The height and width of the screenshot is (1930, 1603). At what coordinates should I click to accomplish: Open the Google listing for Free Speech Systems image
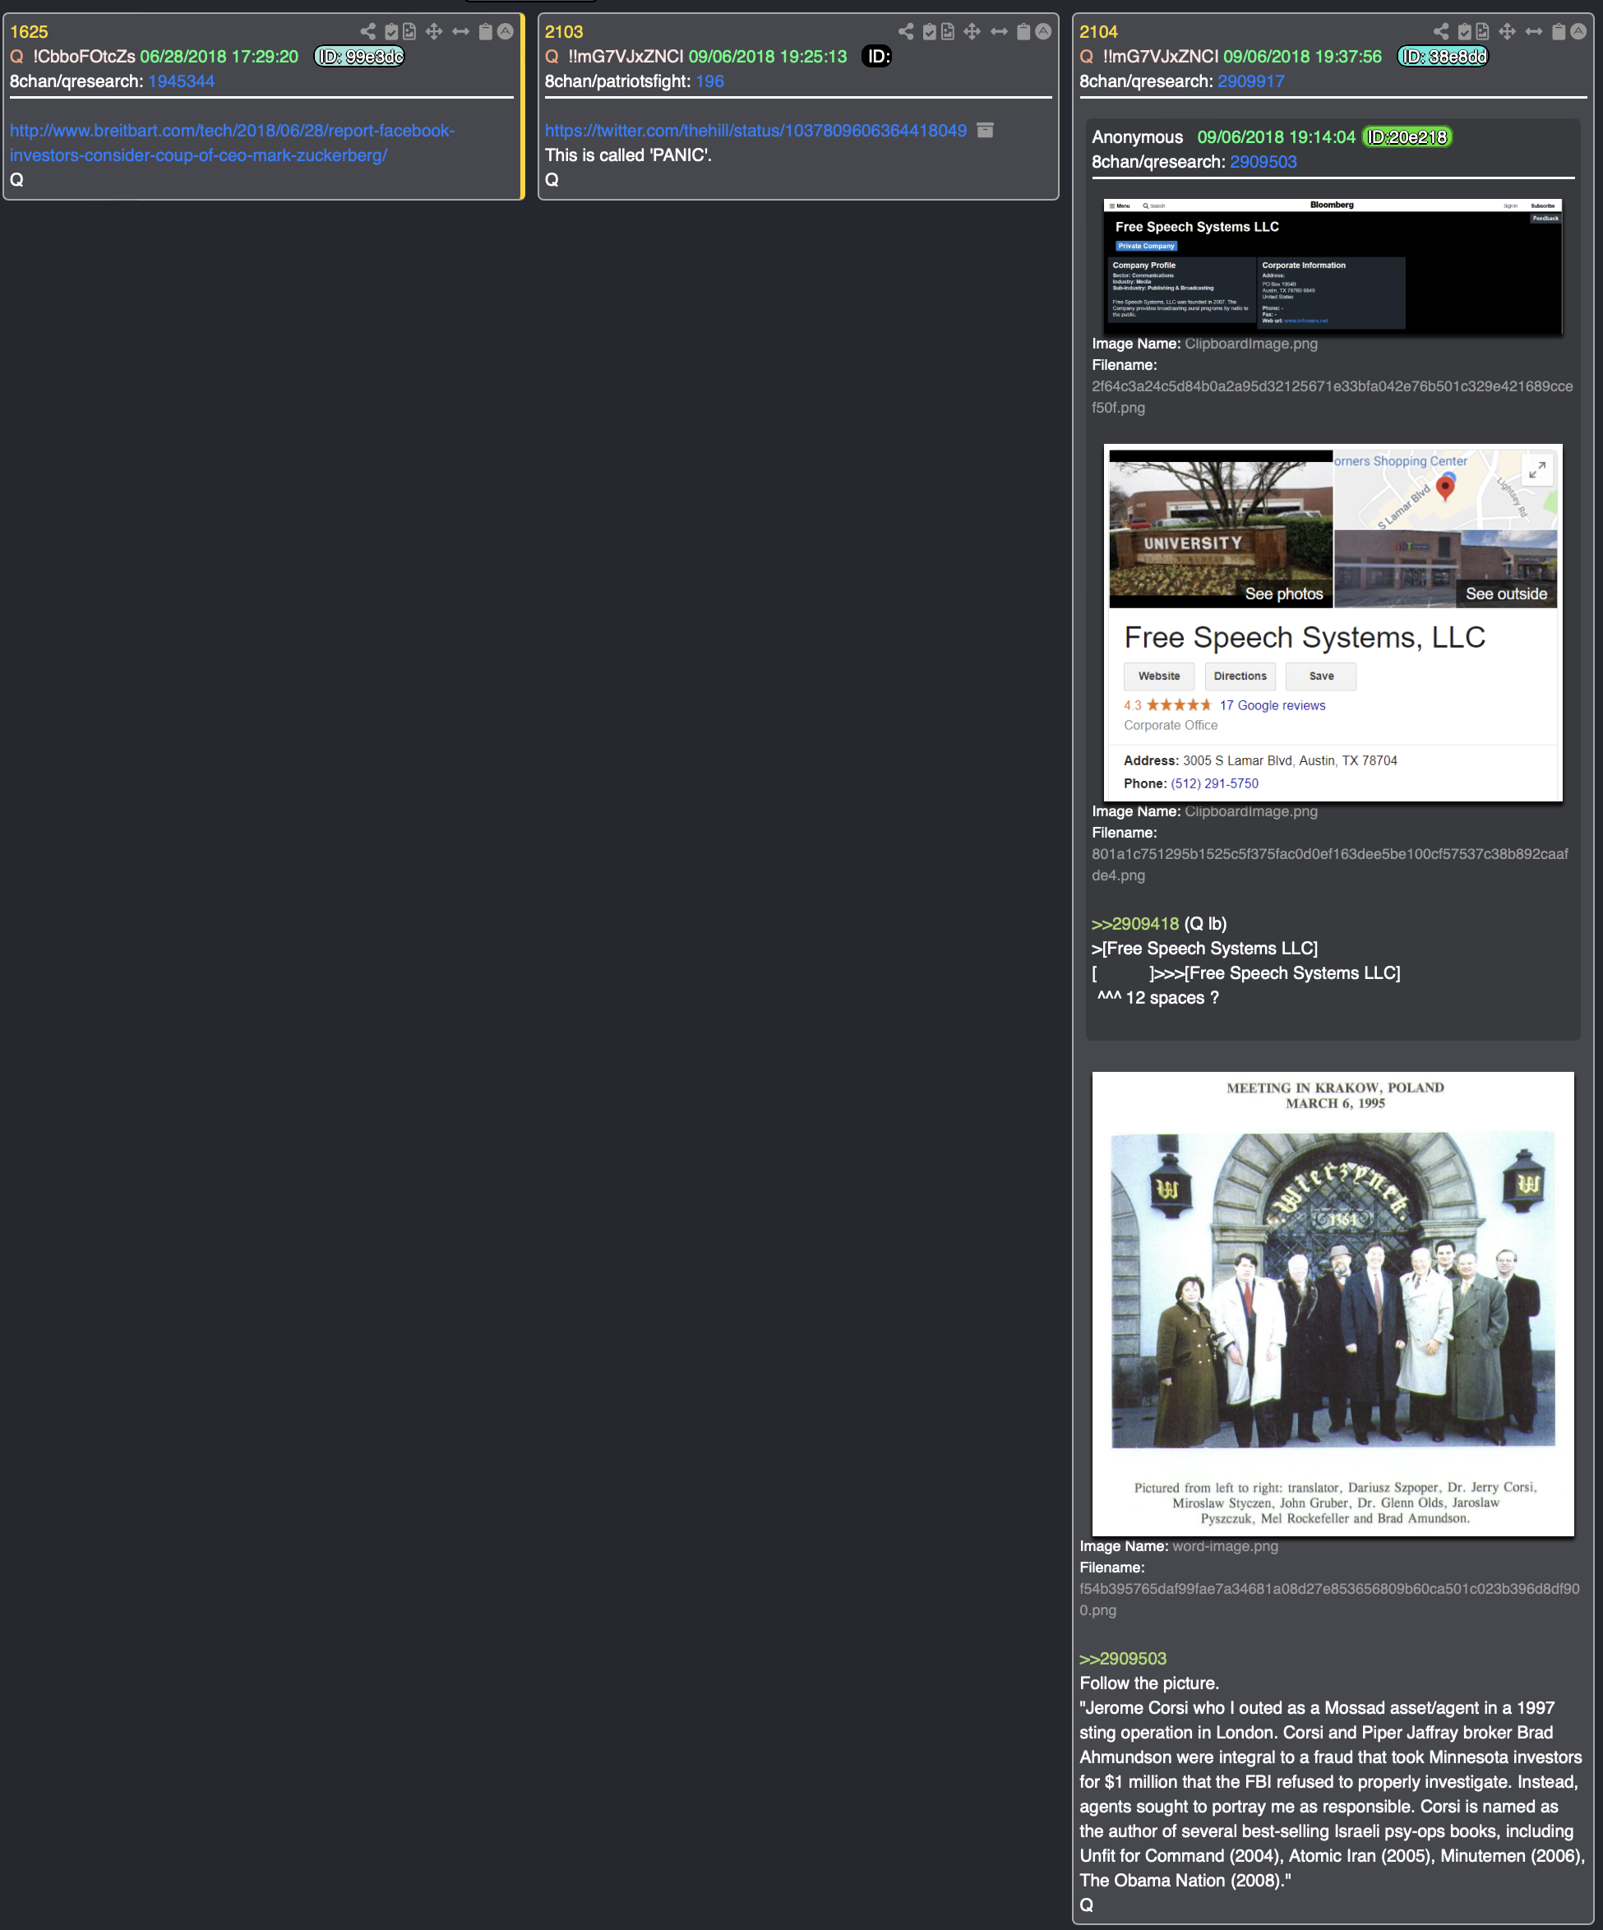(x=1333, y=623)
